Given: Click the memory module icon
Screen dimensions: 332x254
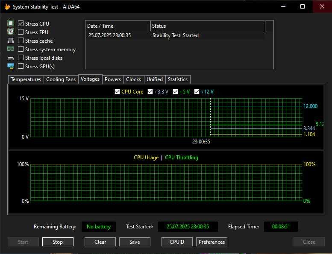Looking at the screenshot, I should pos(11,49).
